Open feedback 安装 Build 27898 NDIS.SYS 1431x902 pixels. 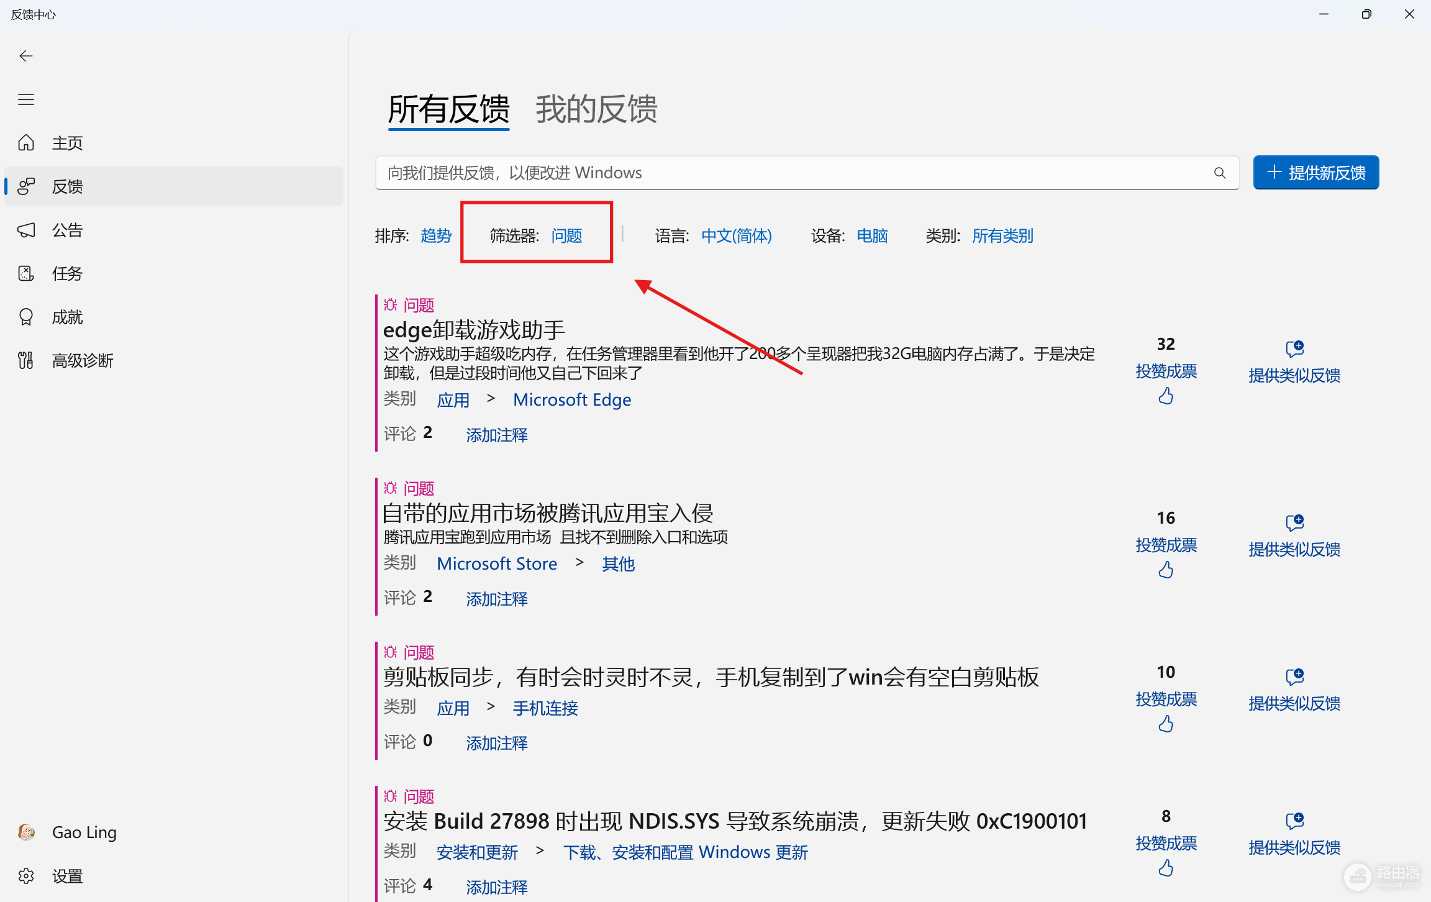click(x=735, y=821)
